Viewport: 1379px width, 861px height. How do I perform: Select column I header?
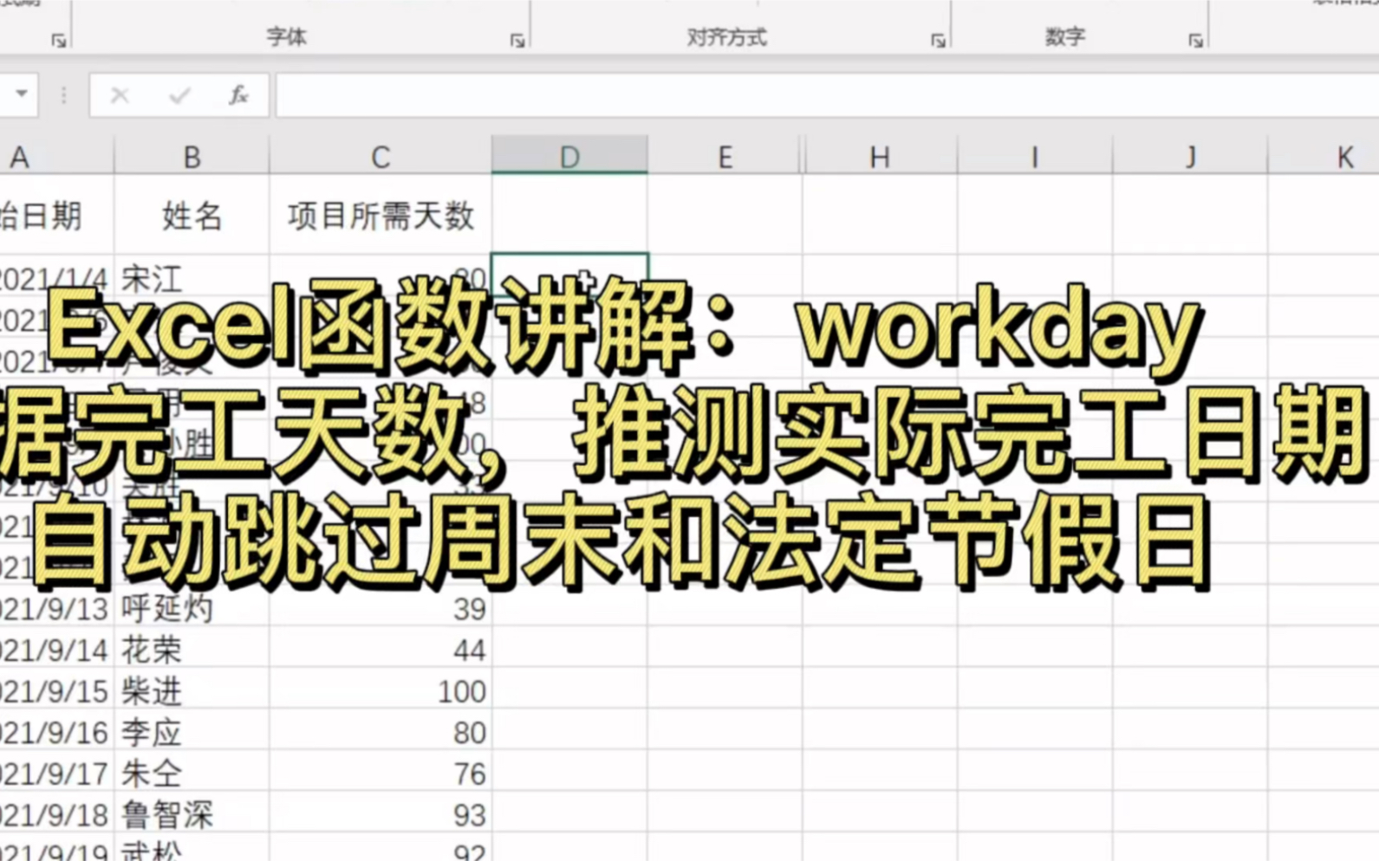pyautogui.click(x=1035, y=157)
